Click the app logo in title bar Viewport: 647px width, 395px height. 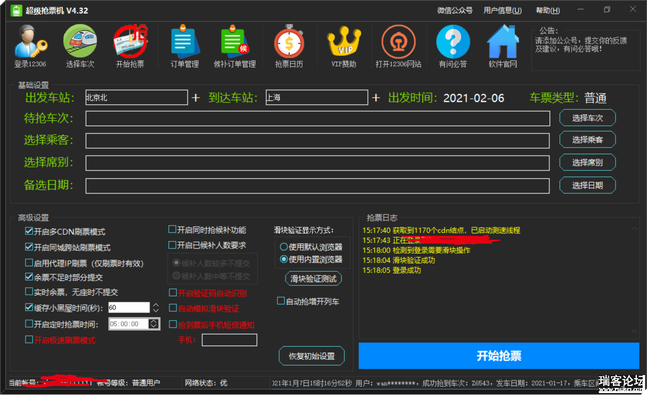pyautogui.click(x=16, y=11)
